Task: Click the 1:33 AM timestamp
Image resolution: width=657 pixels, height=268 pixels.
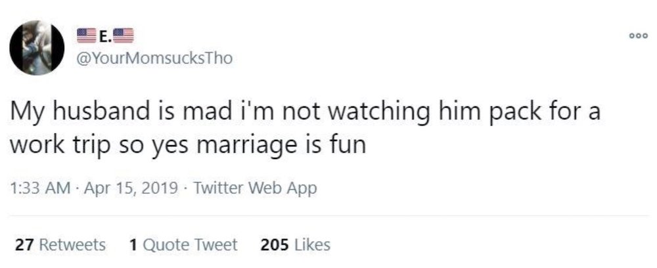Action: point(39,189)
